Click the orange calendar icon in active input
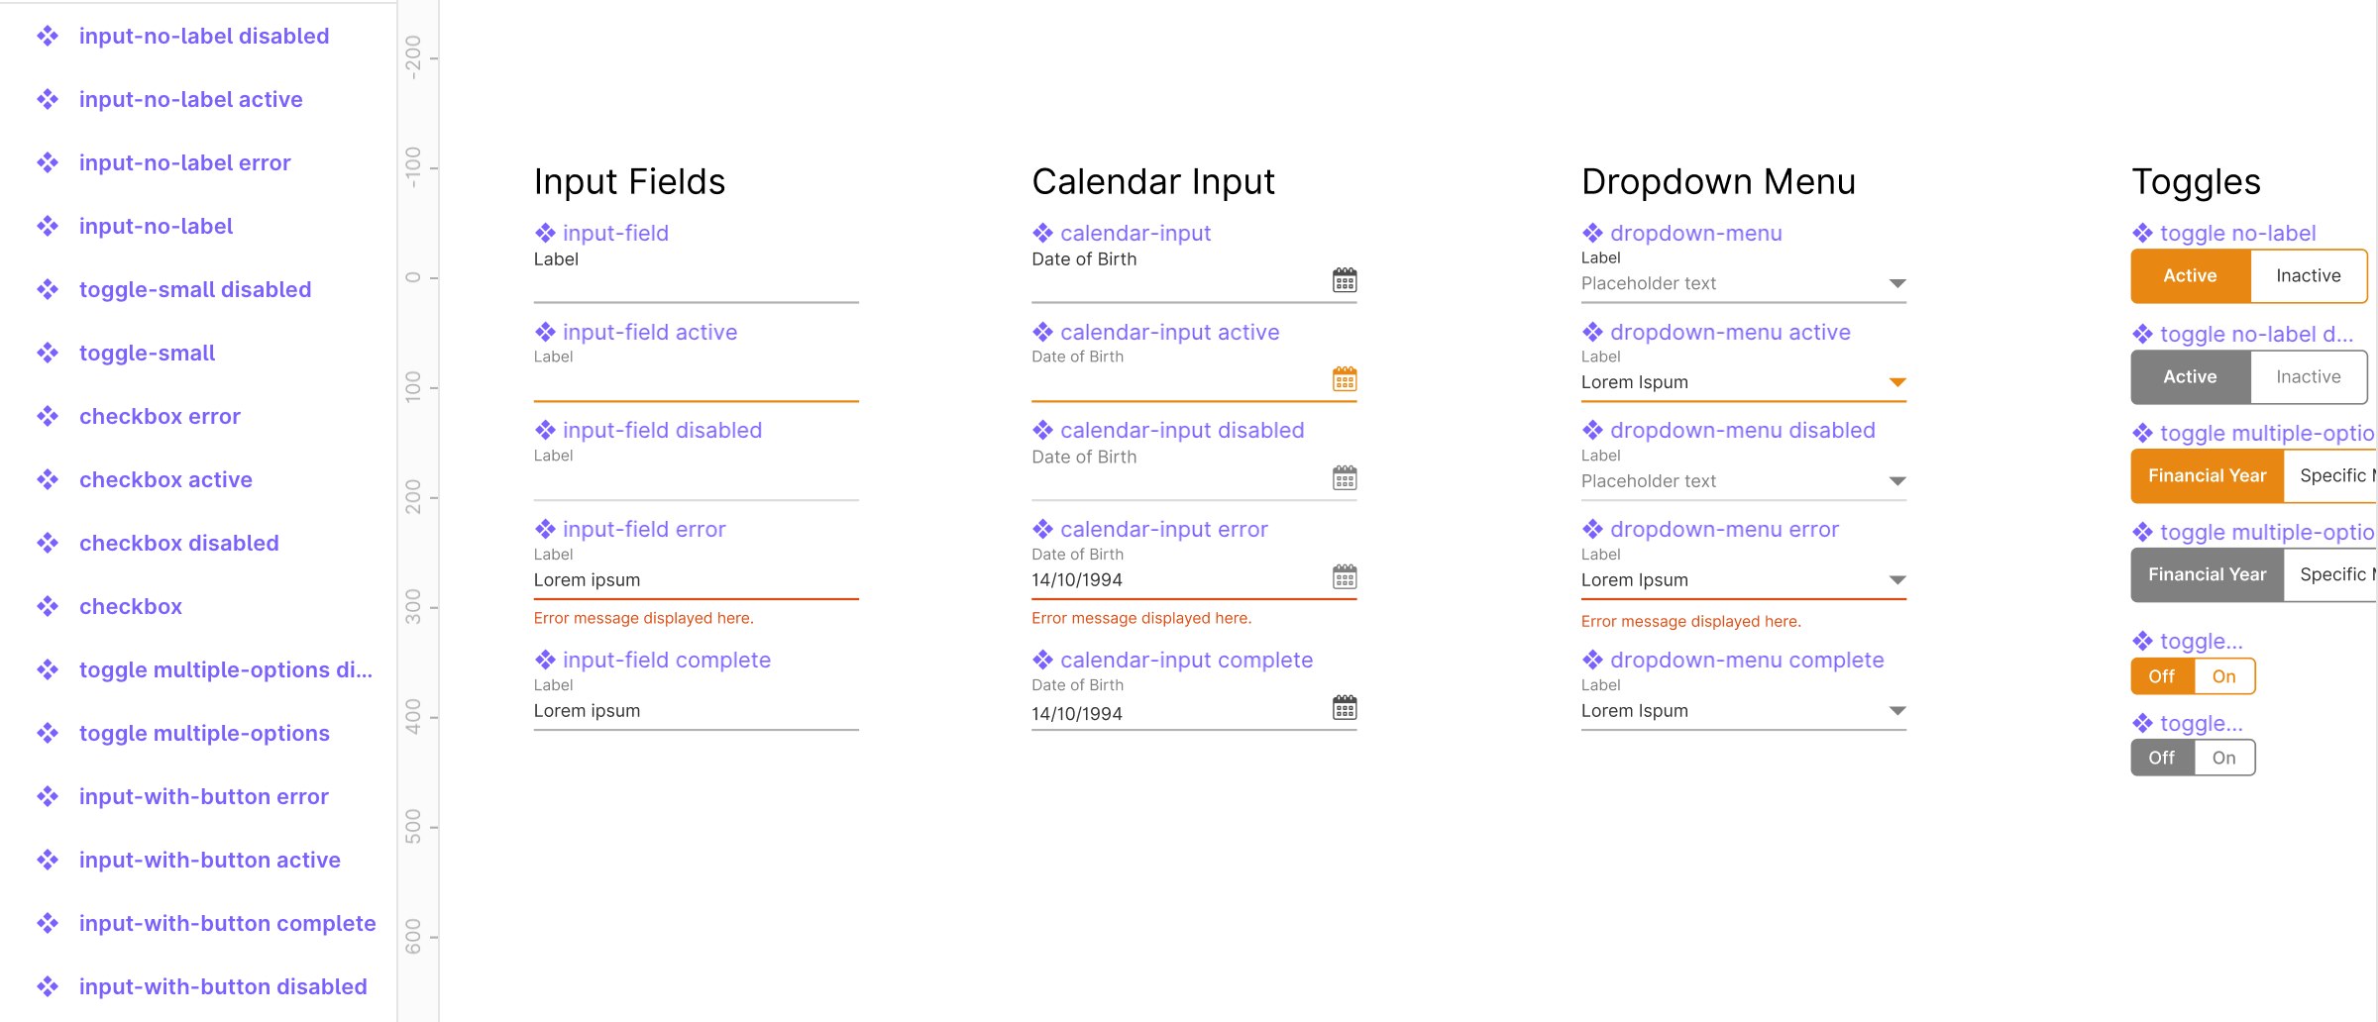2378x1022 pixels. [x=1344, y=379]
